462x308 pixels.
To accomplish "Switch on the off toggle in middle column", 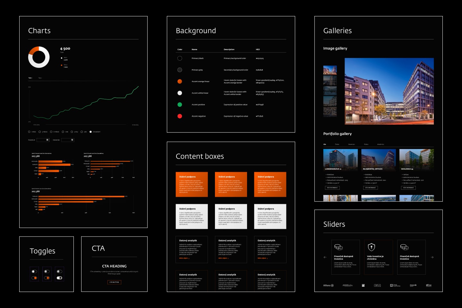I will (47, 271).
